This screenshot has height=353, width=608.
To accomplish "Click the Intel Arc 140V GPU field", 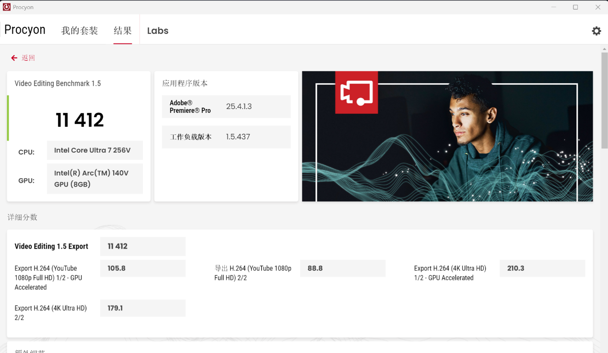I will [94, 178].
